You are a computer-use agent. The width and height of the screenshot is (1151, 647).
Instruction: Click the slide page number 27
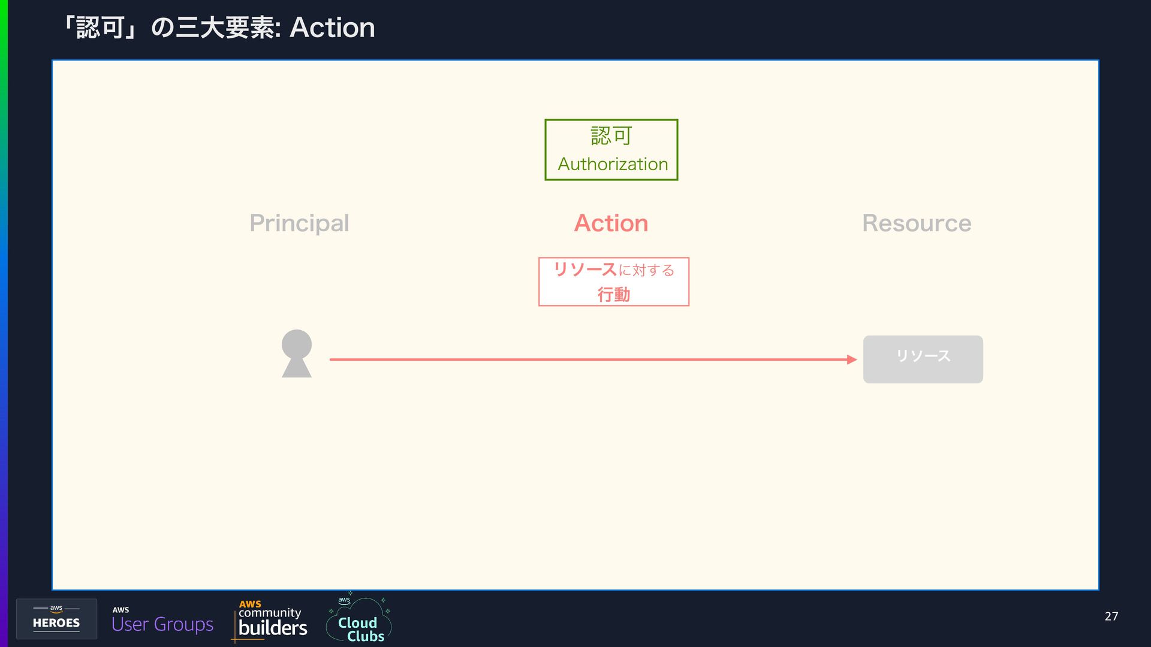(1111, 616)
